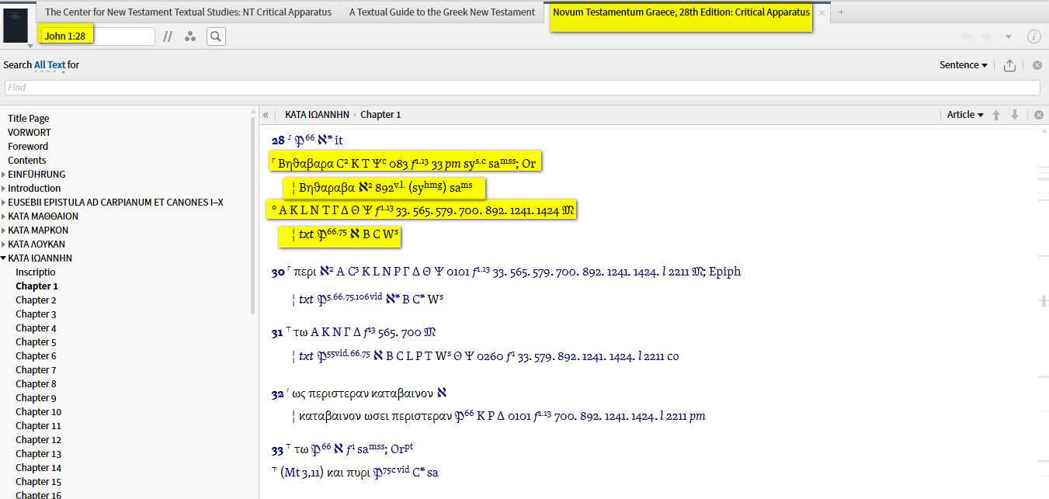Open the resource information 'i' icon
The width and height of the screenshot is (1049, 499).
tap(1033, 36)
